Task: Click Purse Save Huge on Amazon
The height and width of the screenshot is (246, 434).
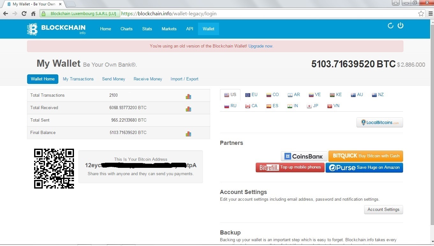Action: coord(364,168)
